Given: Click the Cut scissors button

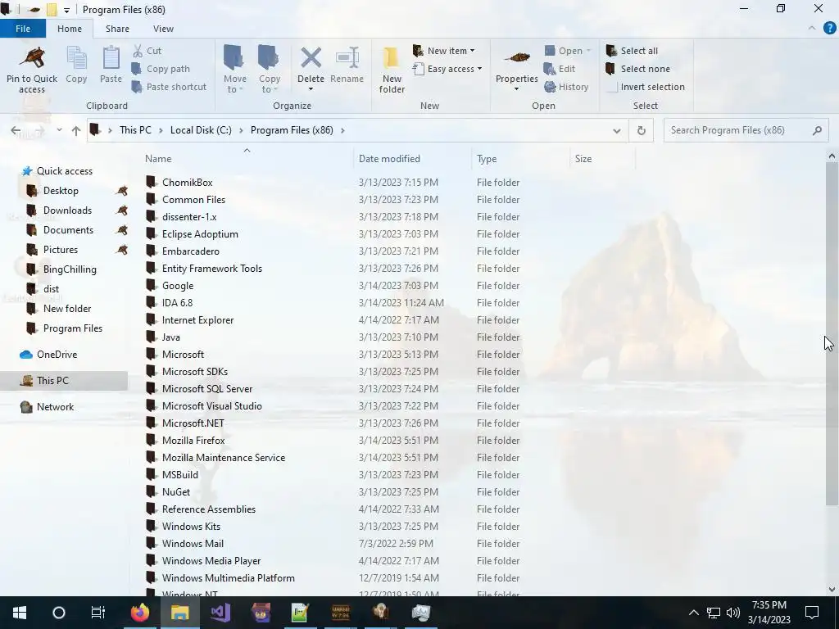Looking at the screenshot, I should (x=147, y=51).
